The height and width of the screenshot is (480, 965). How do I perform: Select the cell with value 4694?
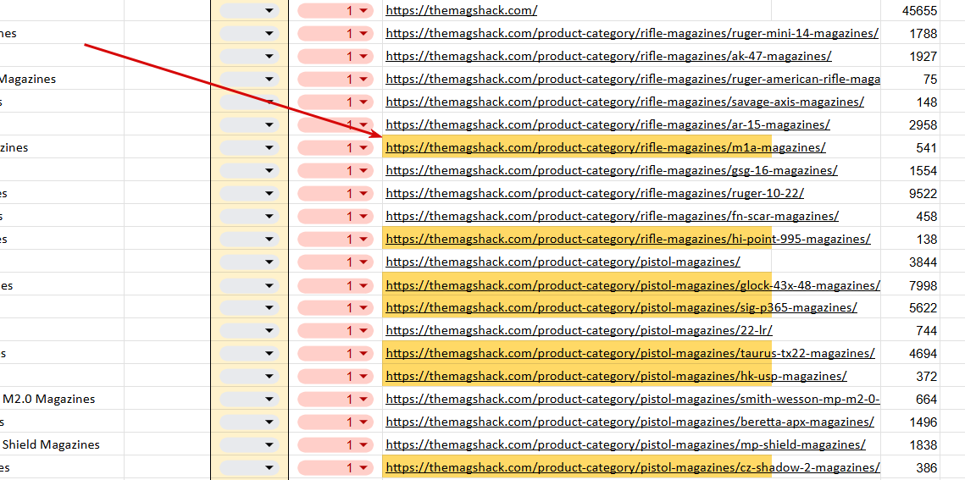[910, 353]
